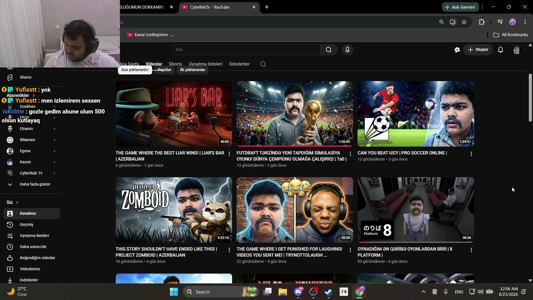The height and width of the screenshot is (300, 533).
Task: Click the Ask Gemini button
Action: click(x=460, y=7)
